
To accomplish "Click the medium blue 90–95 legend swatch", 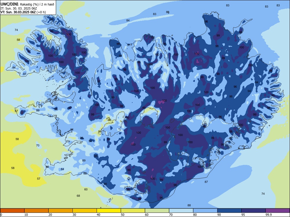I will 229,211.
